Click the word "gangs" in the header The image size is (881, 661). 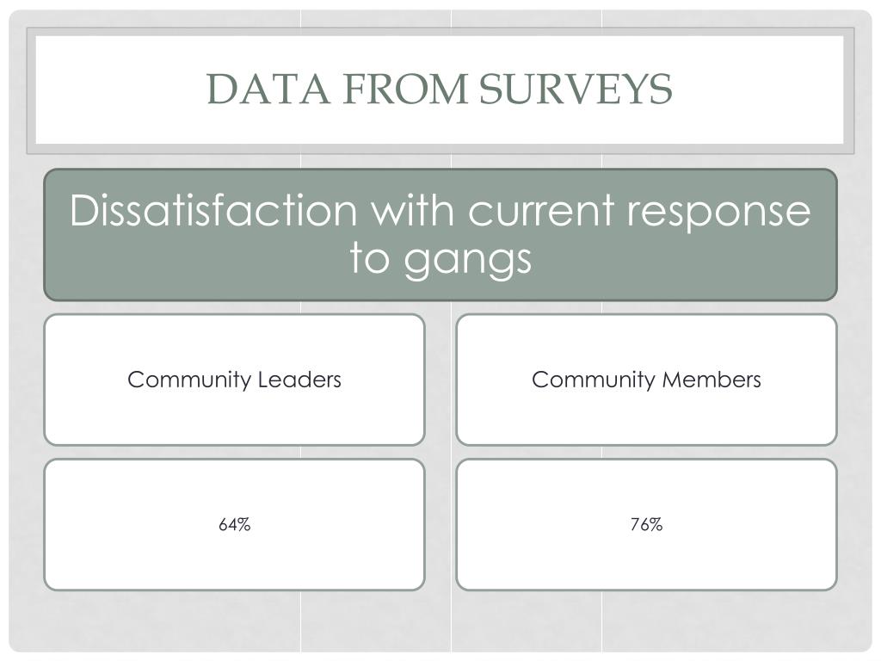(x=468, y=258)
